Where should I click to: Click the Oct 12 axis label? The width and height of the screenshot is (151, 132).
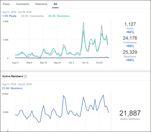point(85,63)
